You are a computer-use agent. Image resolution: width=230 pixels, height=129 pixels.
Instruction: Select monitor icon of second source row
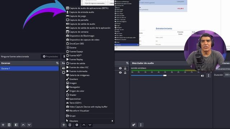(x=63, y=72)
